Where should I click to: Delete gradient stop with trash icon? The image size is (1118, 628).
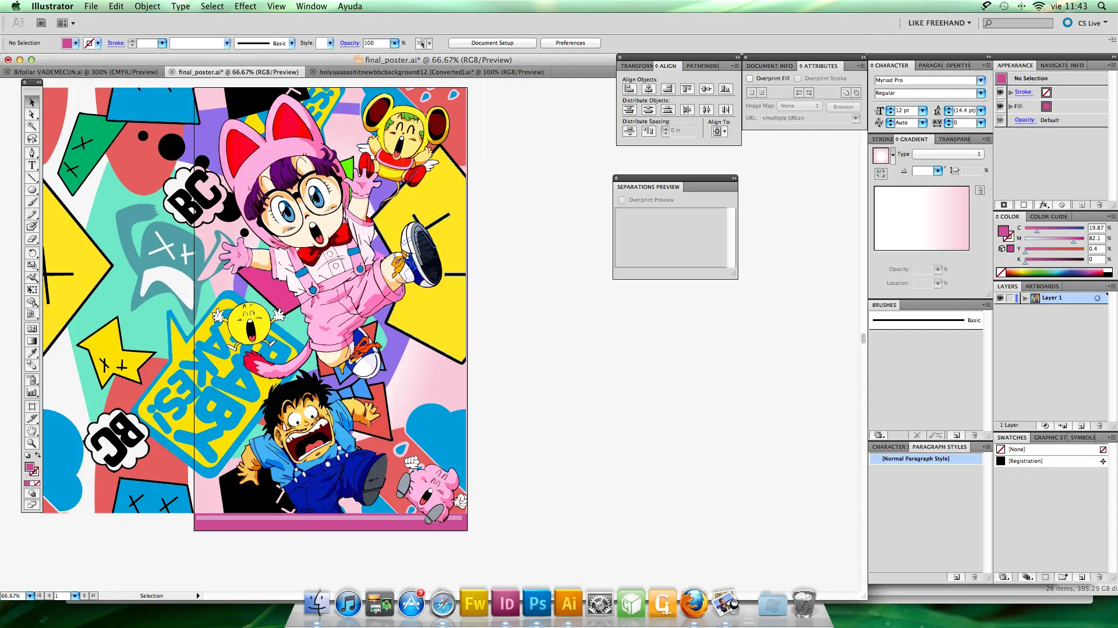(980, 190)
